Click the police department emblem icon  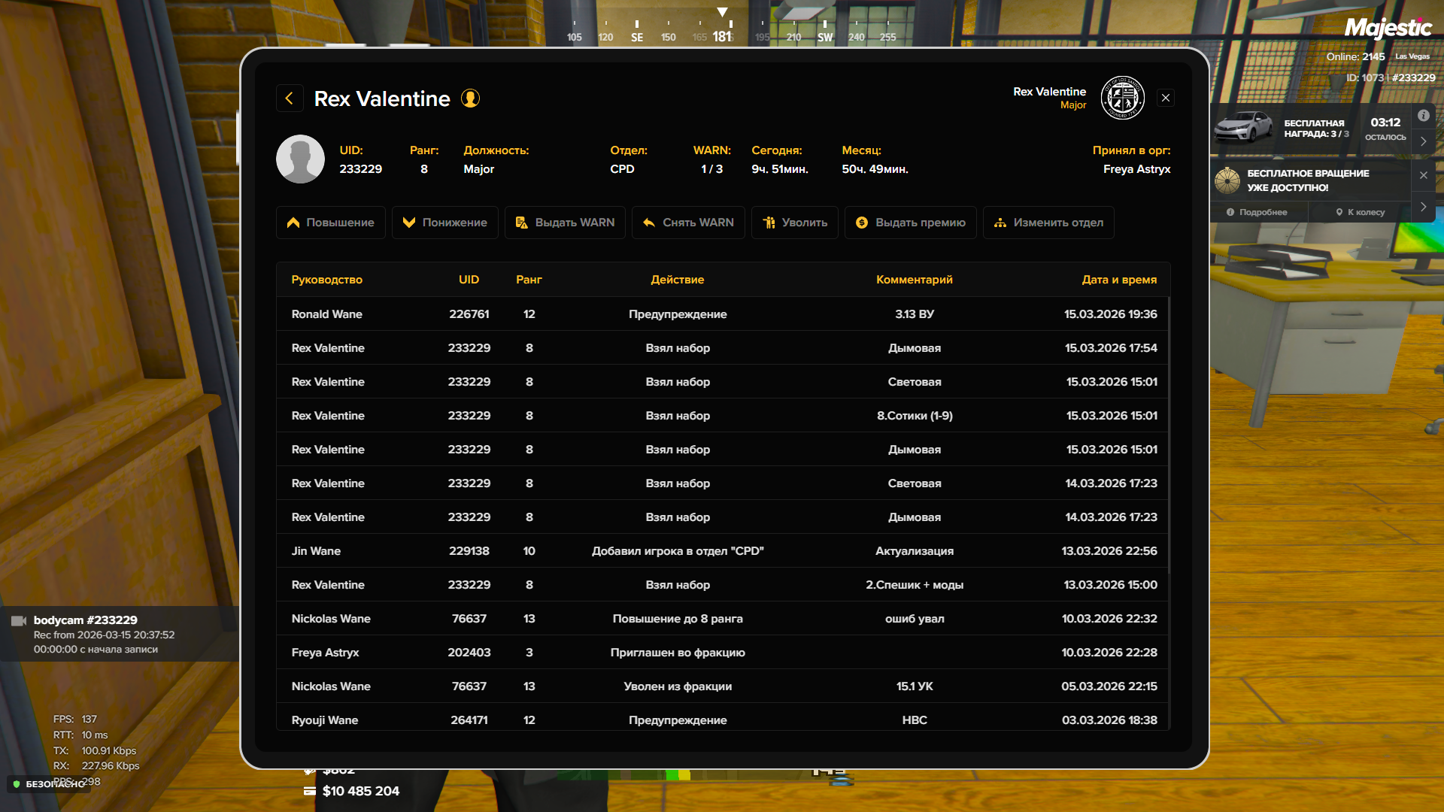point(1122,98)
